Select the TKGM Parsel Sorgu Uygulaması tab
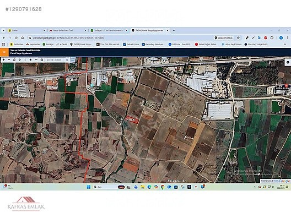Image resolution: width=291 pixels, height=218 pixels. tap(150, 30)
